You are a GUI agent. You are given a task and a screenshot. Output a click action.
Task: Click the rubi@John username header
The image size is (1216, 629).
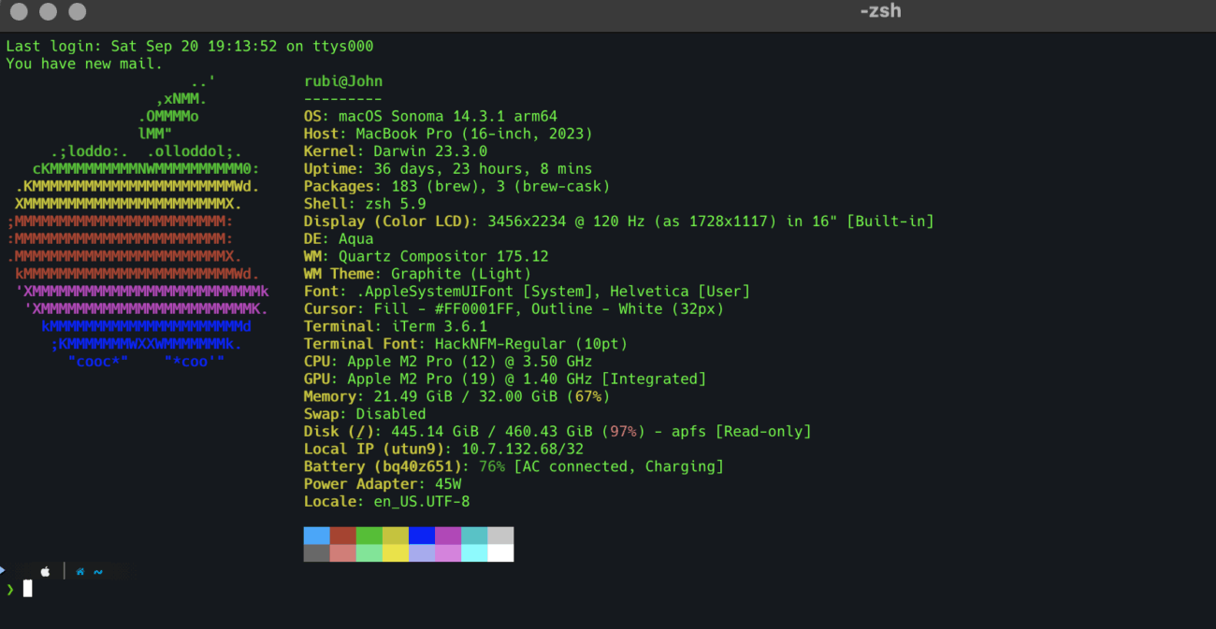(x=343, y=81)
